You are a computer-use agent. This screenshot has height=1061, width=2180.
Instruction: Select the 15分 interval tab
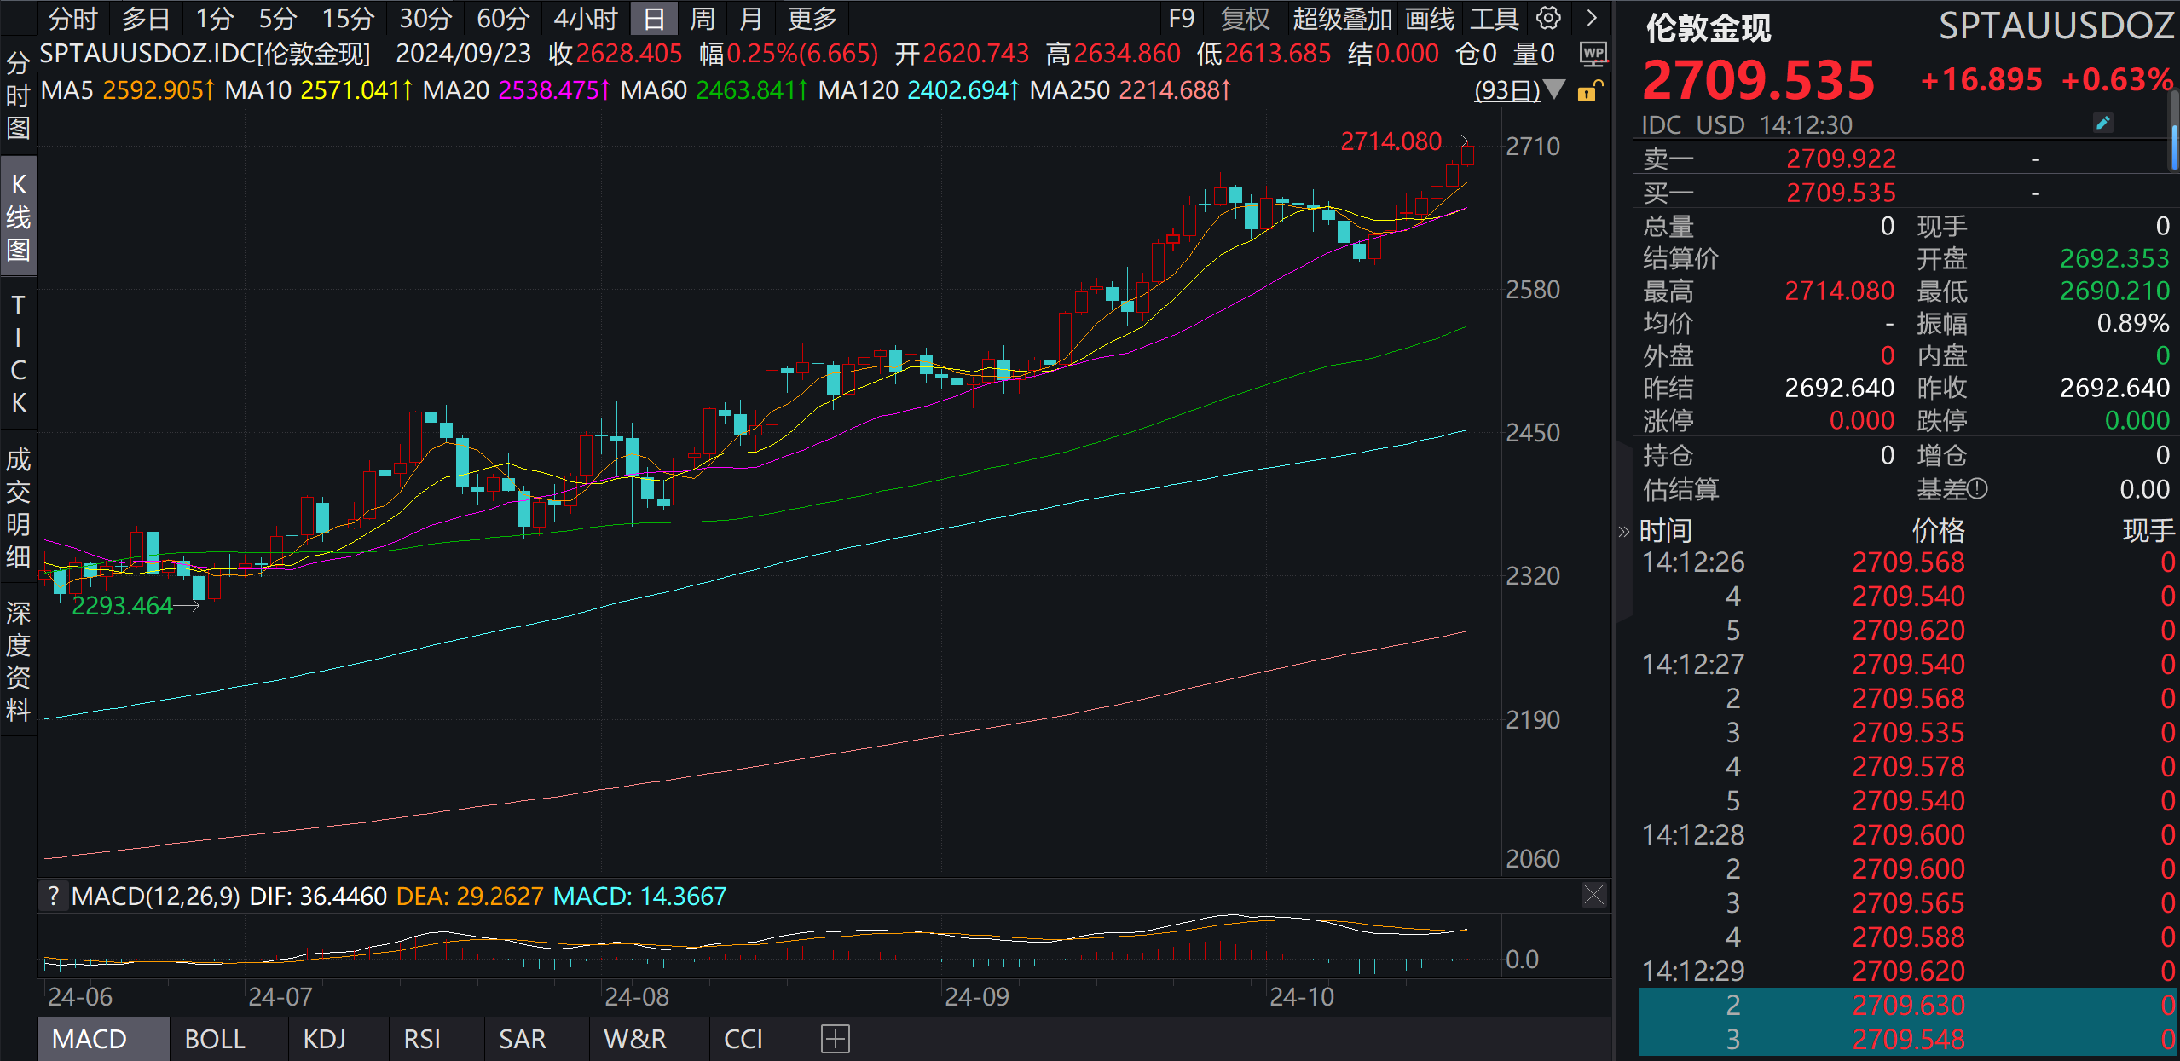tap(348, 18)
